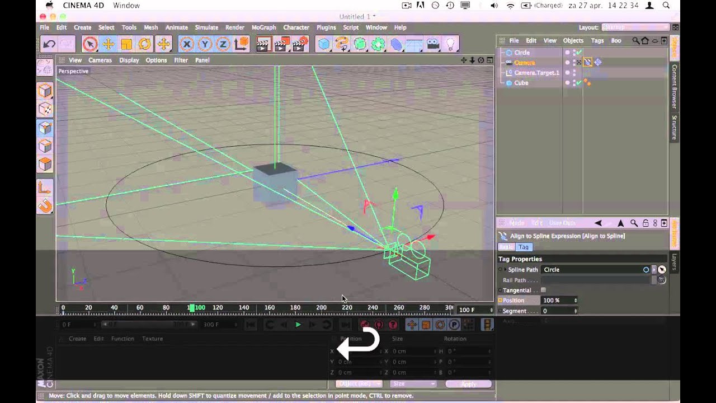Toggle X-axis lock

click(187, 44)
